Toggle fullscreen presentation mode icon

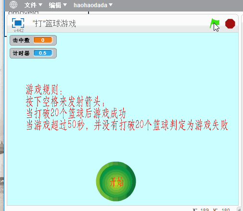click(18, 23)
